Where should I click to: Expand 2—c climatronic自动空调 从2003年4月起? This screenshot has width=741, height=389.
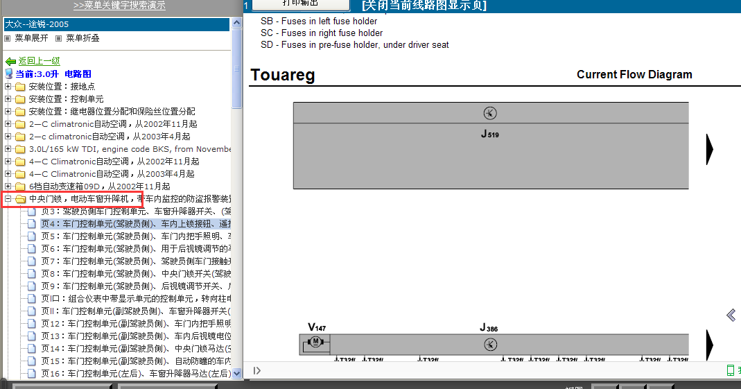[x=8, y=137]
